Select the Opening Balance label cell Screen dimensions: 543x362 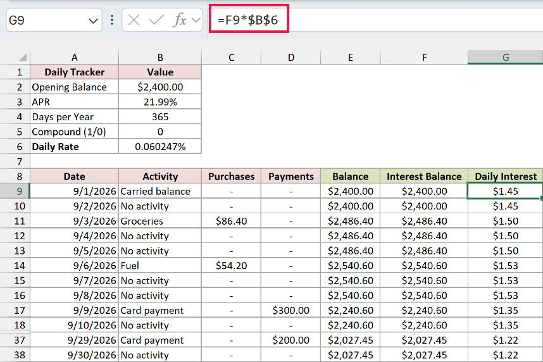[x=74, y=87]
